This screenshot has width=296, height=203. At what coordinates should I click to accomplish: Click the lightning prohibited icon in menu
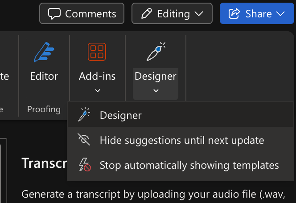tap(85, 165)
